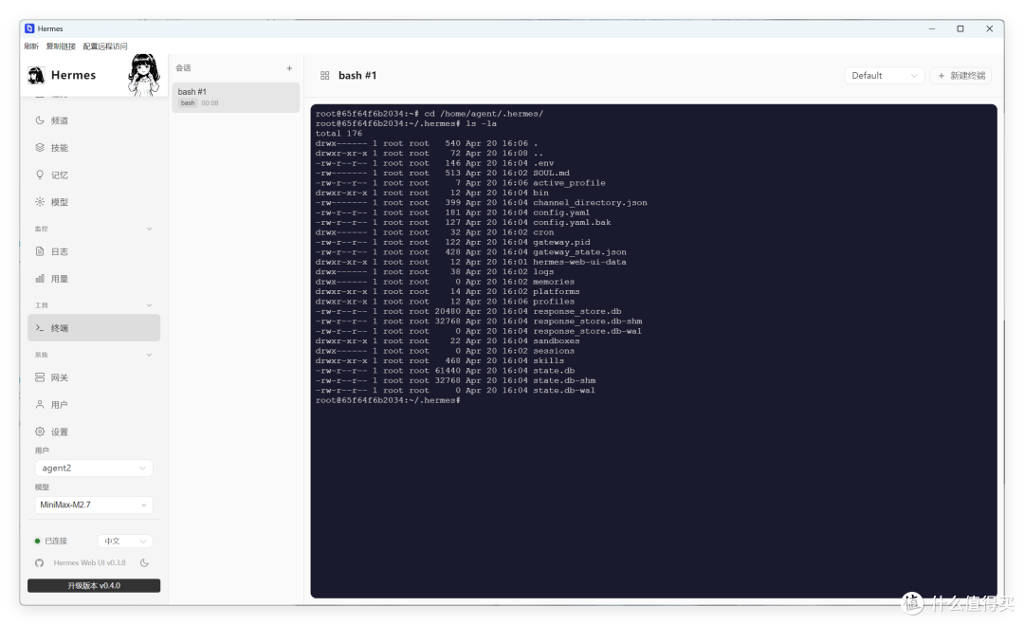Click the 会话 sessions header label
Screen dimensions: 1024x625
pos(184,68)
